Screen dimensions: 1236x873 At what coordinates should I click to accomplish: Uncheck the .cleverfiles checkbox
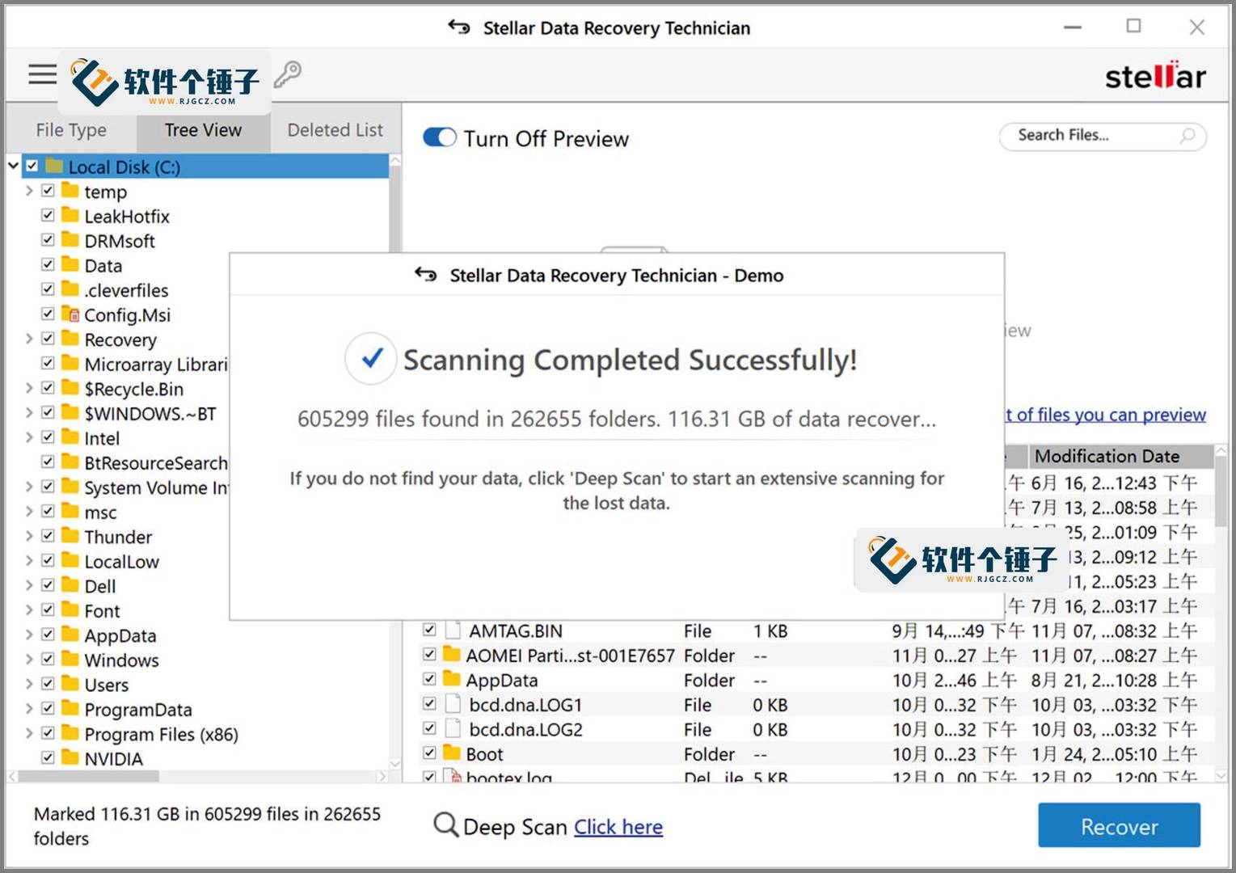[x=48, y=289]
